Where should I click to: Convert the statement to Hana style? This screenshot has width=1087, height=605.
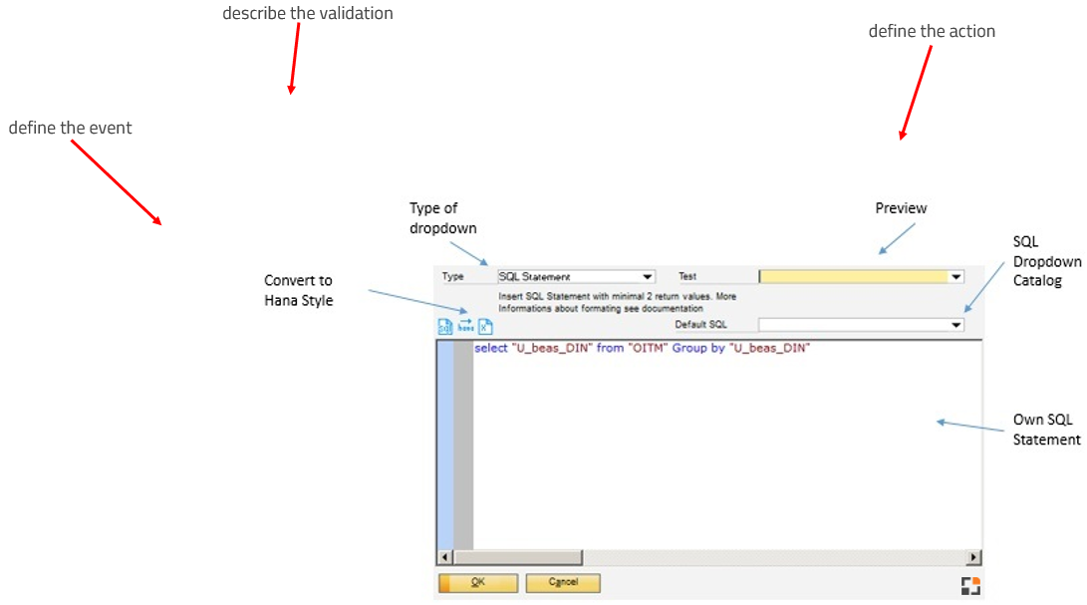(465, 326)
